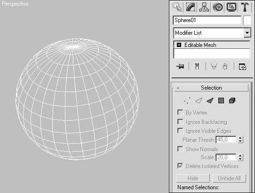Image resolution: width=255 pixels, height=193 pixels.
Task: Click the object color swatch beside Sphere01
Action: 247,20
